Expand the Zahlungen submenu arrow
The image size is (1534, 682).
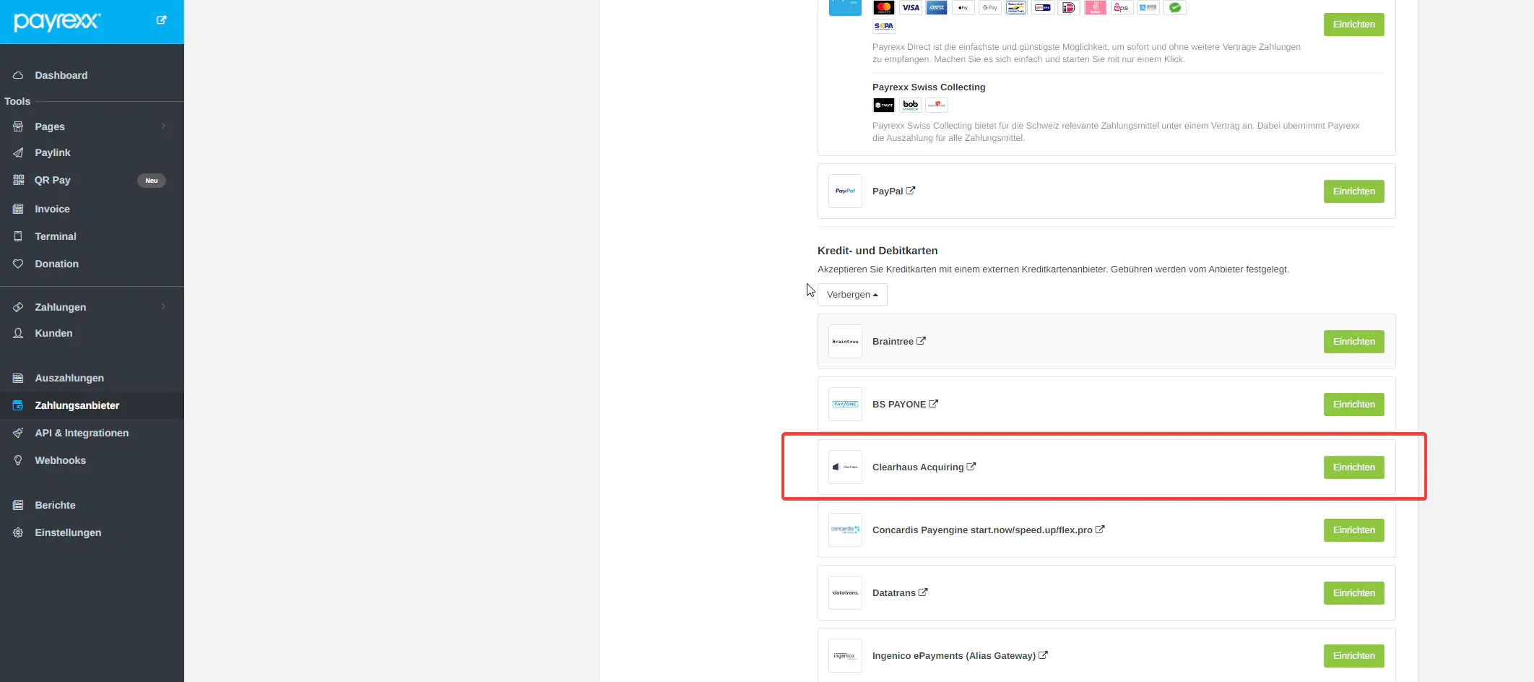[x=163, y=307]
